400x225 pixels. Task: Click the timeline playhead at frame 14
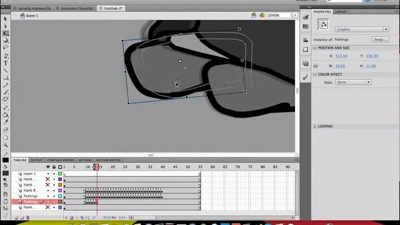pyautogui.click(x=97, y=167)
